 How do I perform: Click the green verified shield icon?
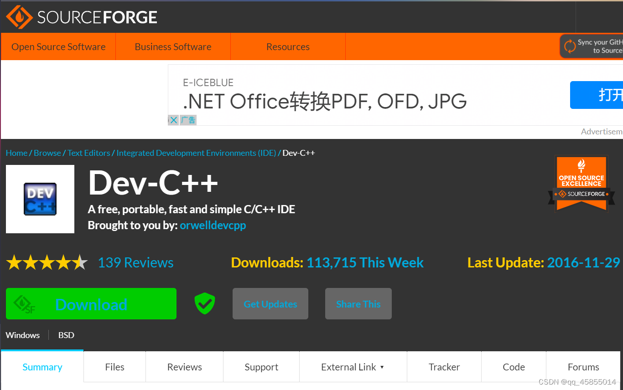click(204, 303)
